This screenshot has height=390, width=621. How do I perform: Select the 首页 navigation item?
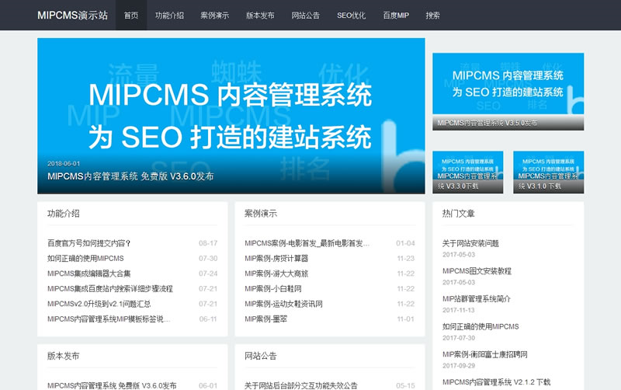coord(131,16)
